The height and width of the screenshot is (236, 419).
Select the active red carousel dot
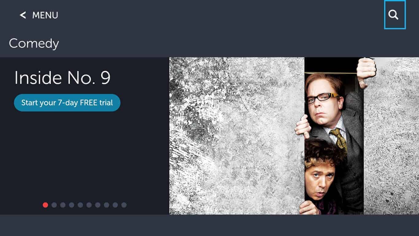[x=45, y=205]
